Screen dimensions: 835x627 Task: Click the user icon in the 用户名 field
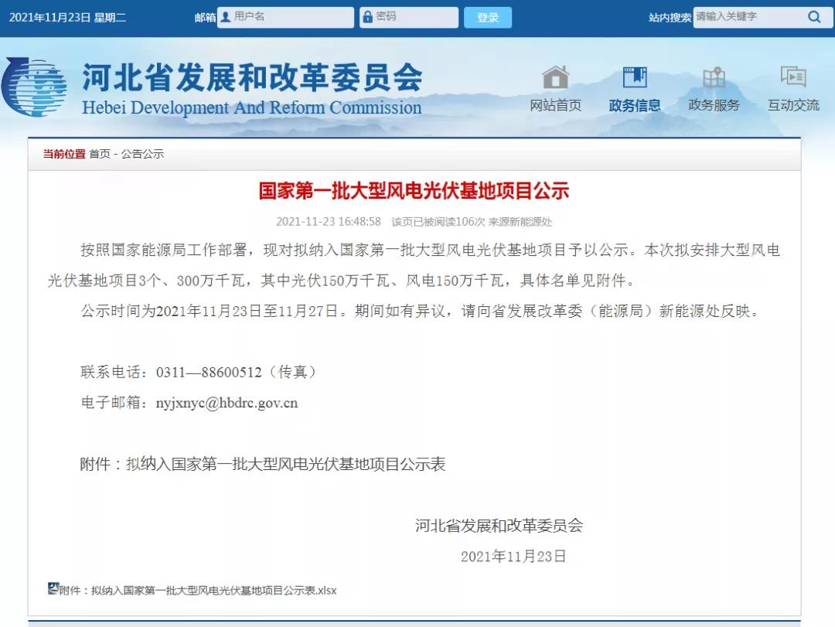225,16
